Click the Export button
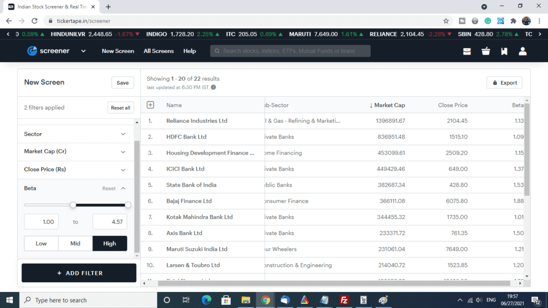The height and width of the screenshot is (308, 548). 504,83
